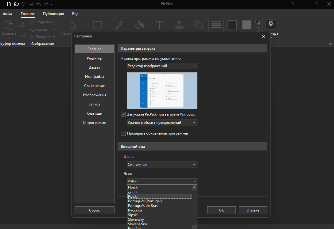Select Редактор in settings sidebar
This screenshot has height=229, width=334.
coord(95,58)
